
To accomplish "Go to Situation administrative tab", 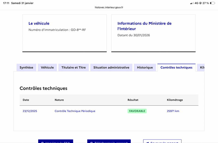I will [x=111, y=68].
